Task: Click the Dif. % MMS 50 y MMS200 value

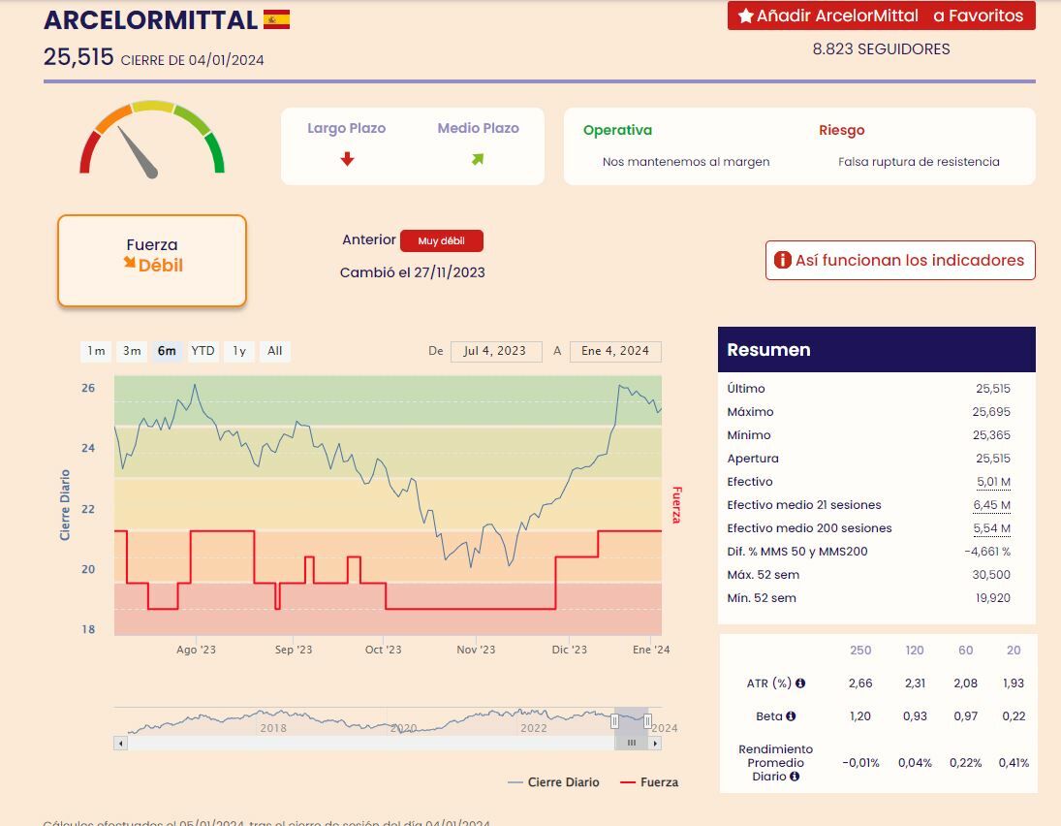Action: coord(987,552)
